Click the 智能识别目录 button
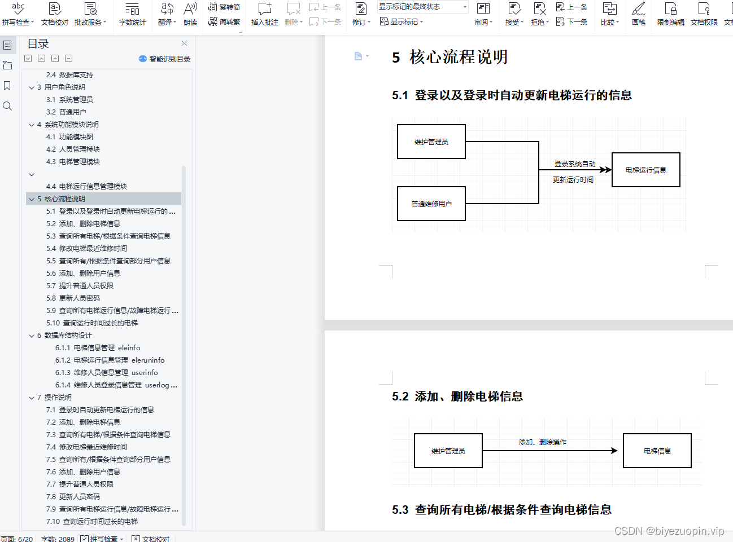Screen dimensions: 733x542 point(167,58)
